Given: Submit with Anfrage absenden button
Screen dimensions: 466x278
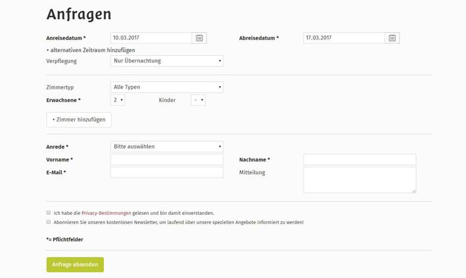Looking at the screenshot, I should click(x=75, y=265).
